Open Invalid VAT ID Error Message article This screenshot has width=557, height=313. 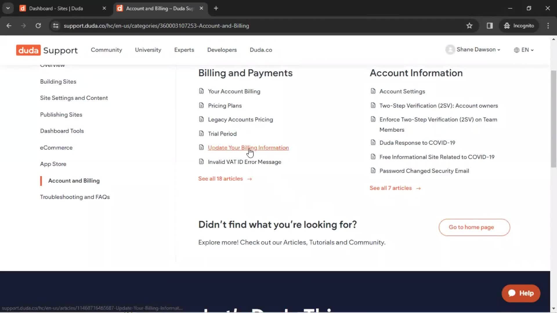point(244,162)
